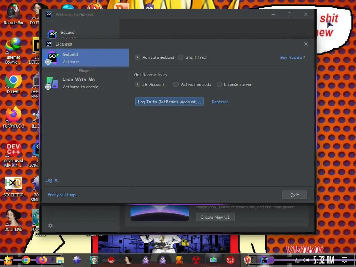Open the notification center icon
Screen dimensions: 356x267
[x=345, y=260]
